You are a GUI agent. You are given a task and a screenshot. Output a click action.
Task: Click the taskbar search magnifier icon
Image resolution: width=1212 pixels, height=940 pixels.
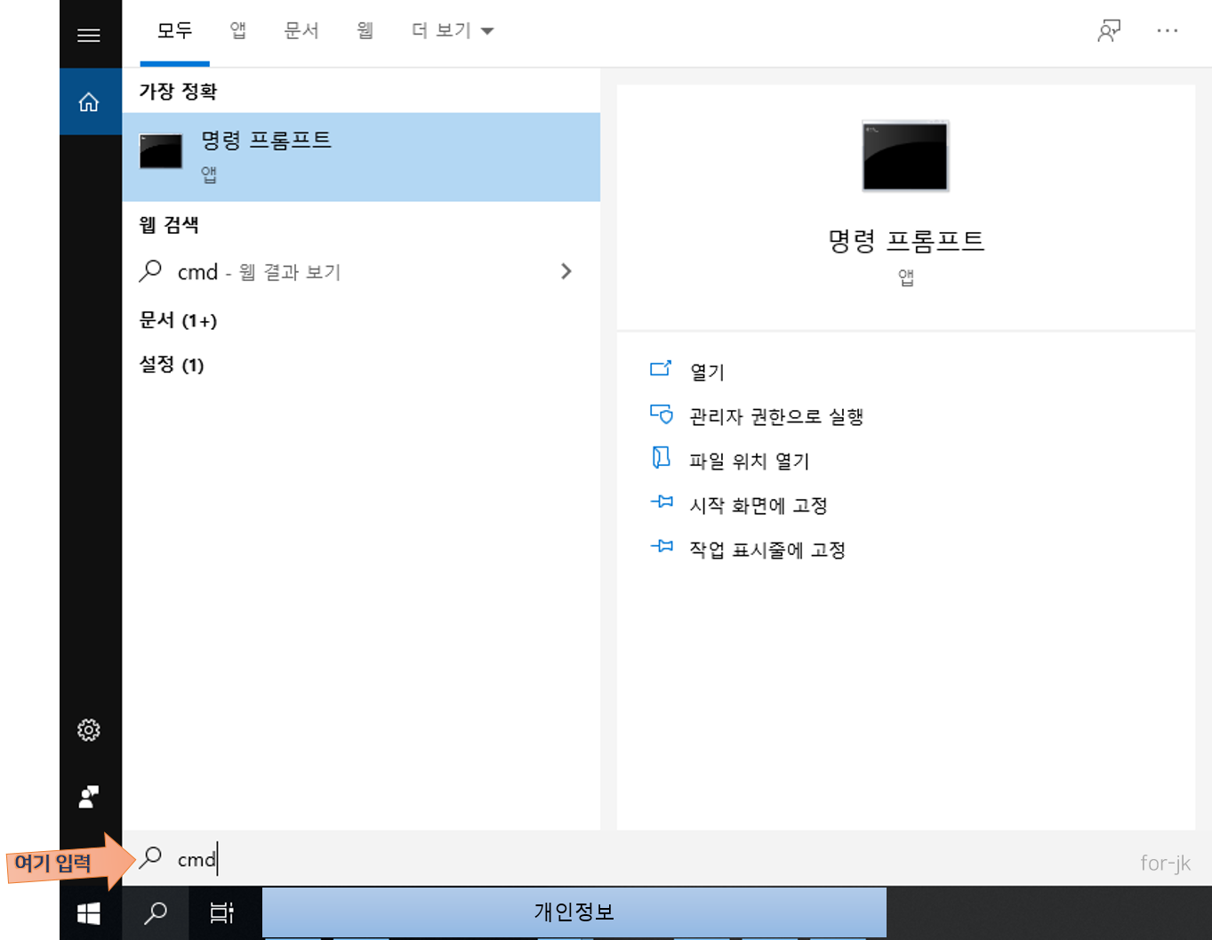(156, 912)
